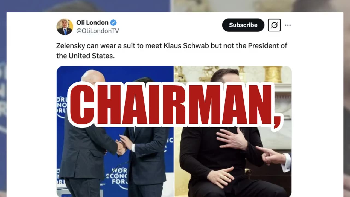
Task: Visit the @OliLondonTV handle link
Action: (98, 31)
